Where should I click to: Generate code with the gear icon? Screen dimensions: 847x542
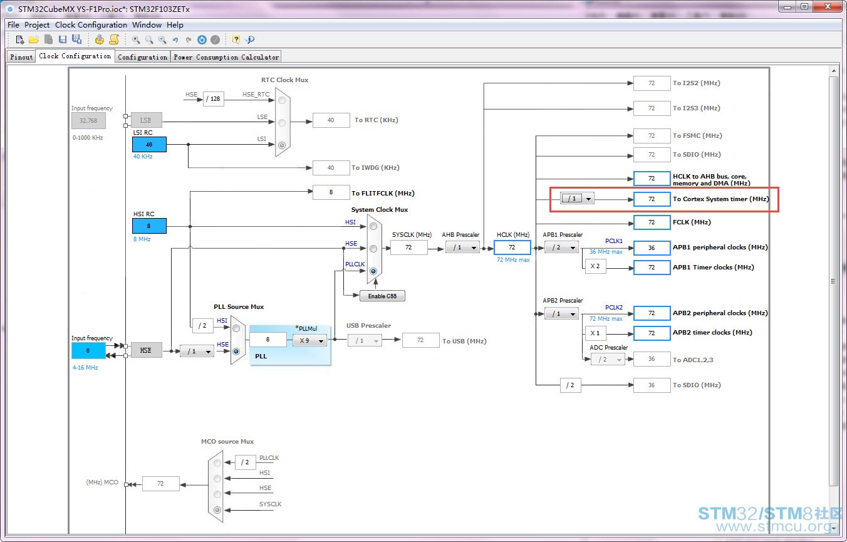click(x=100, y=39)
